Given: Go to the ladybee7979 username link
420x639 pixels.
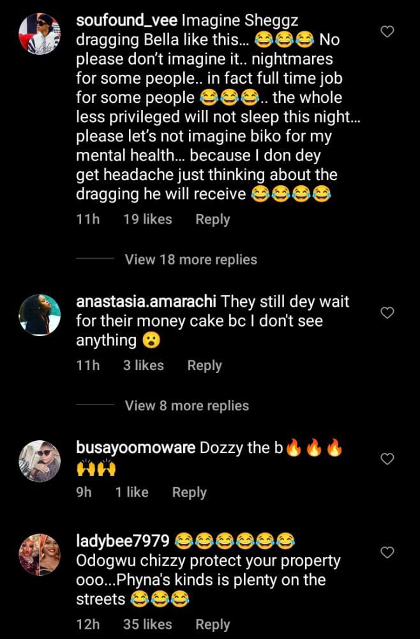Looking at the screenshot, I should point(123,541).
